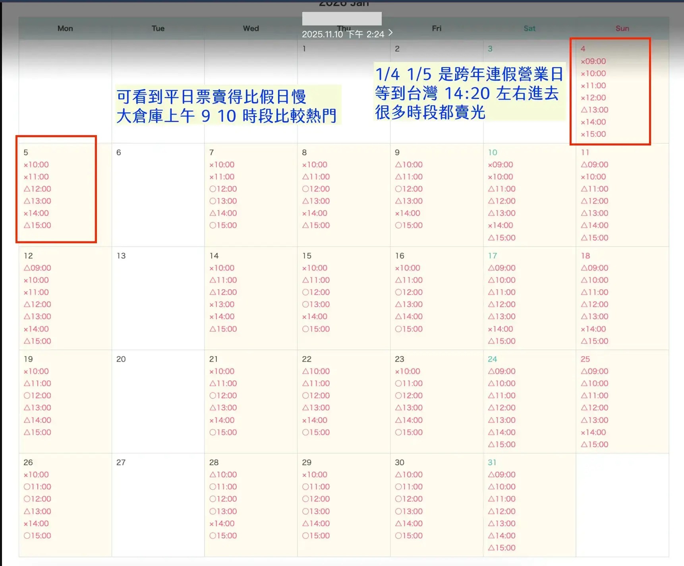Choose the 15:00 slot on January 18
684x566 pixels.
pos(595,341)
